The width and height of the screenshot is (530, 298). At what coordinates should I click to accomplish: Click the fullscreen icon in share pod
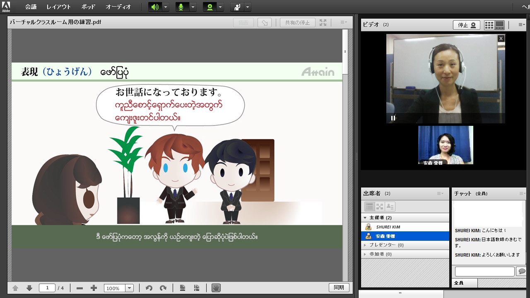point(323,23)
